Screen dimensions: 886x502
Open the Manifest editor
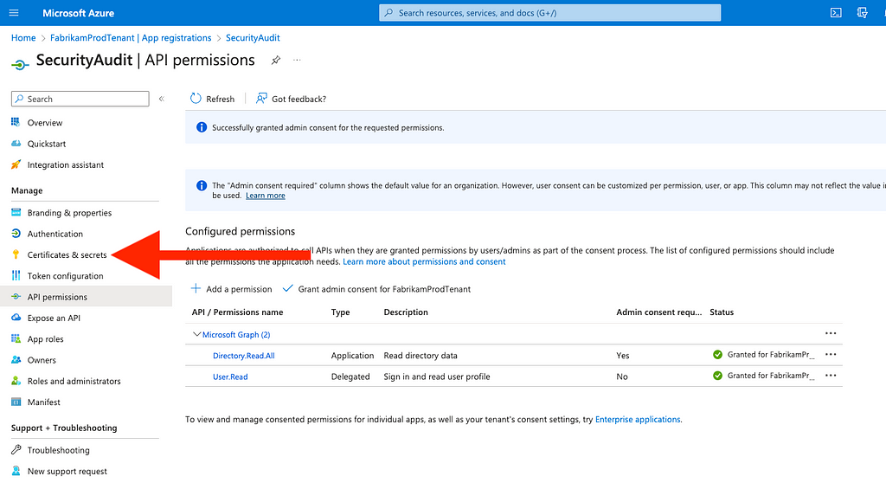pyautogui.click(x=44, y=402)
